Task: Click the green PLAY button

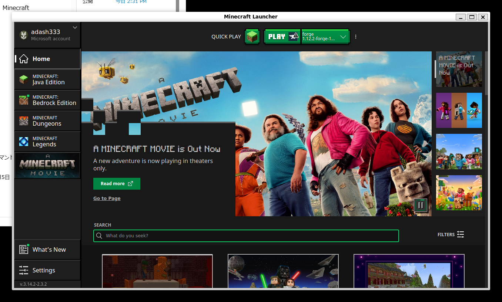Action: coord(282,37)
